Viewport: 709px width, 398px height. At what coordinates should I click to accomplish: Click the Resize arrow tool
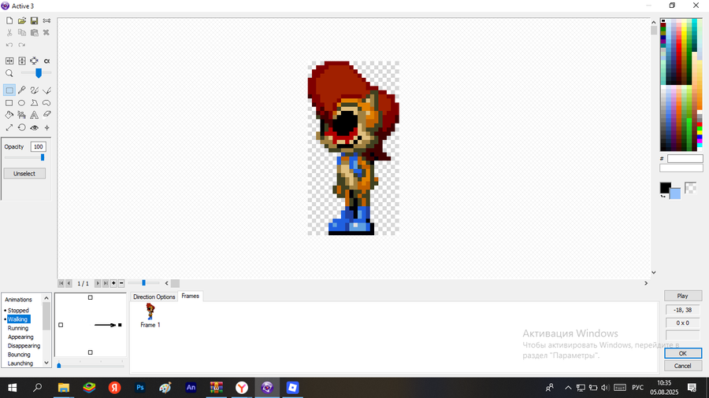[x=9, y=127]
